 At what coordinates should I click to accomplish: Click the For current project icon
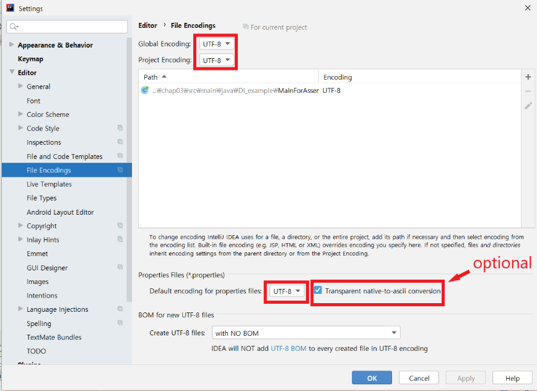[x=245, y=27]
